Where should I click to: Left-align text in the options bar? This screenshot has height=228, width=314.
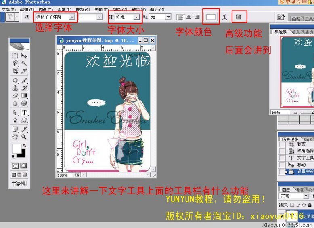click(x=181, y=17)
